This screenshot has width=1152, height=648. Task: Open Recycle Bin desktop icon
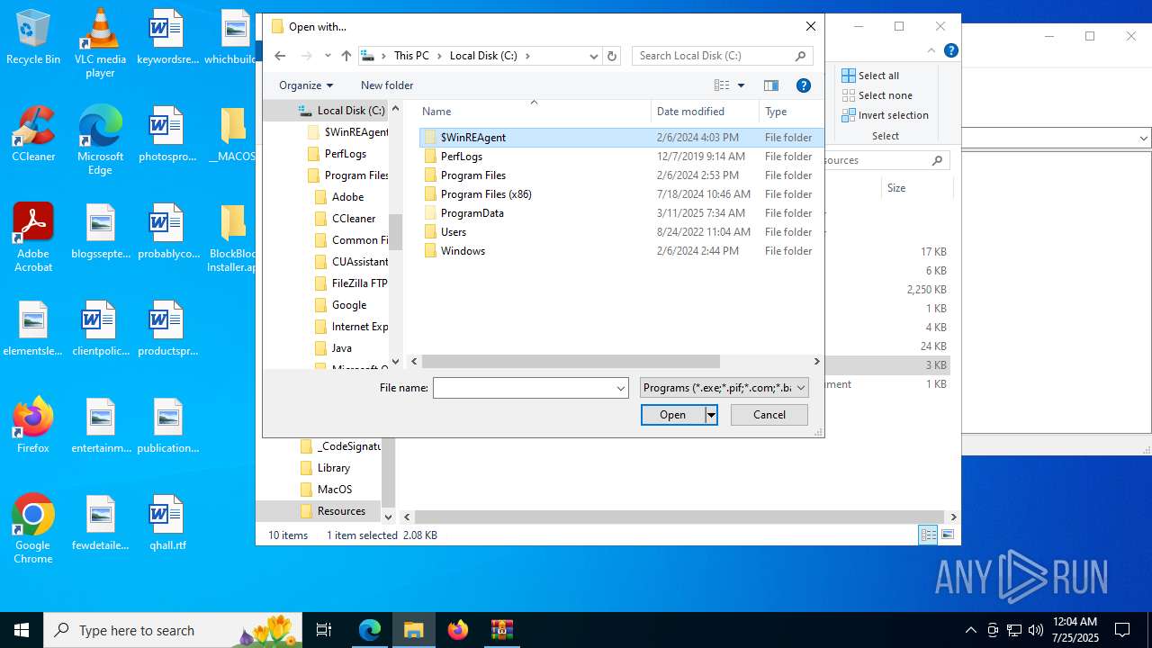coord(33,38)
